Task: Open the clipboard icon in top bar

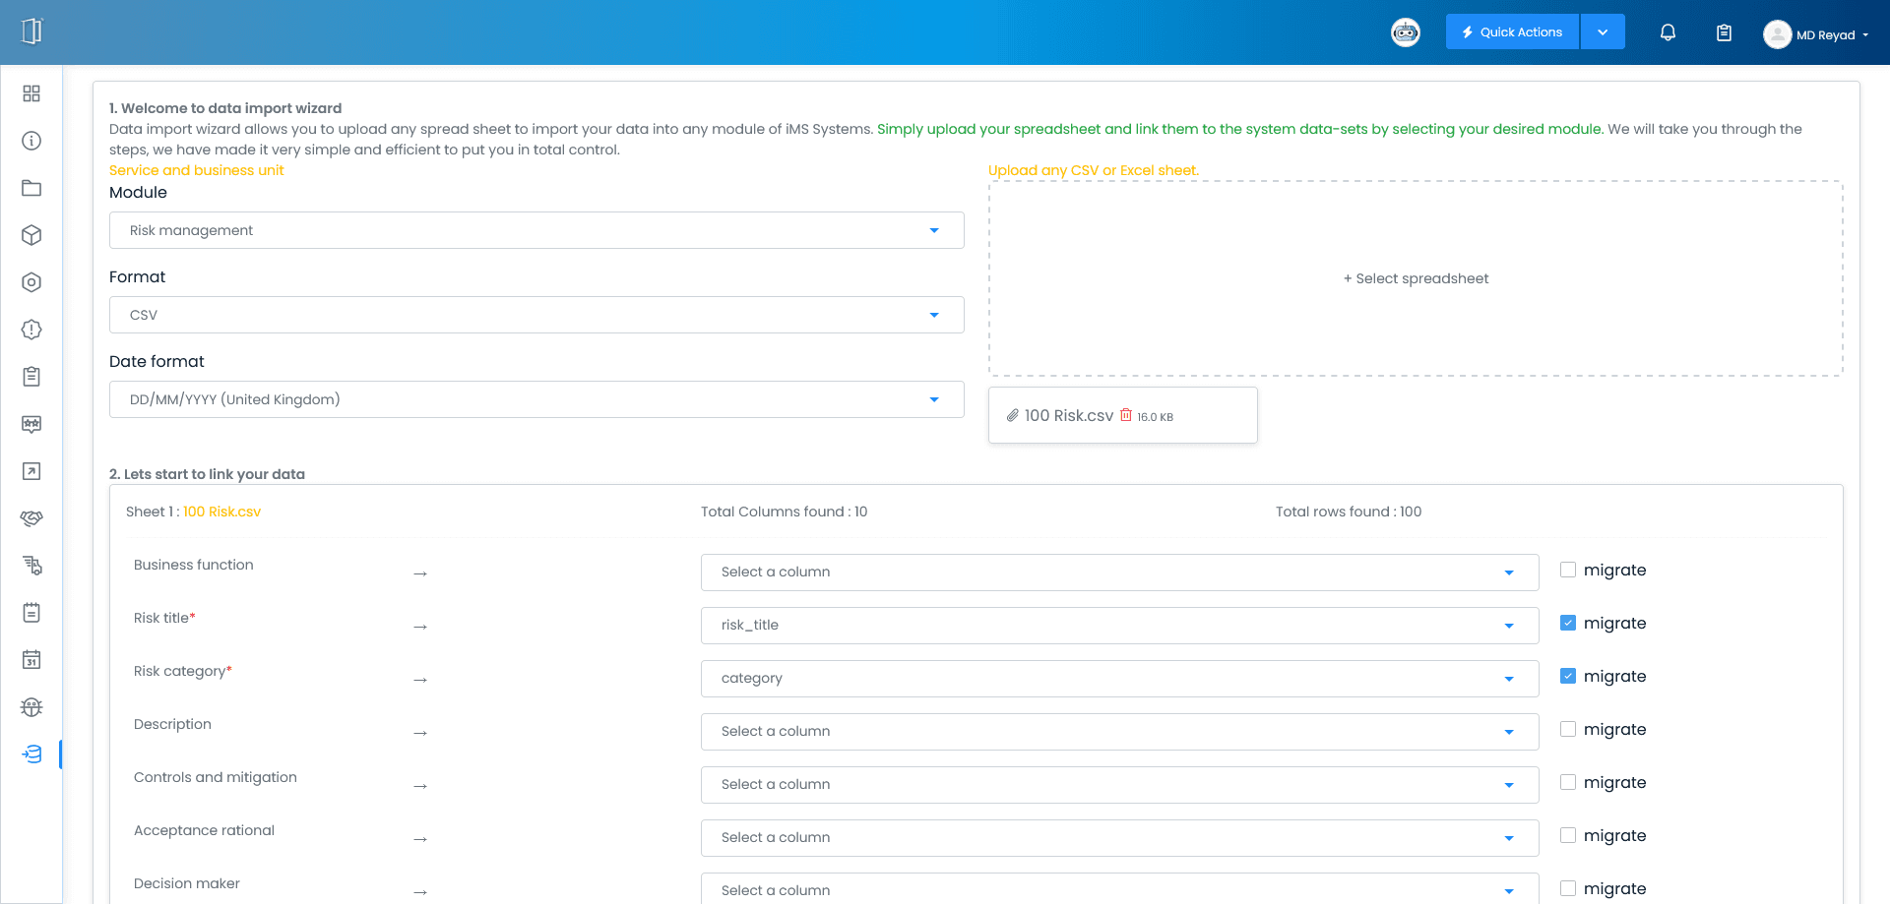Action: coord(1724,32)
